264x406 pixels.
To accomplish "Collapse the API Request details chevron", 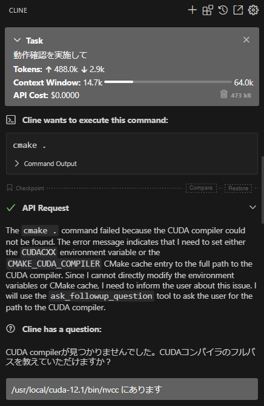I will click(x=252, y=207).
